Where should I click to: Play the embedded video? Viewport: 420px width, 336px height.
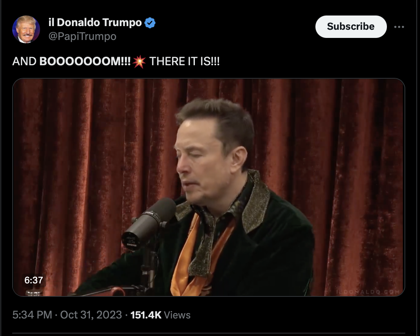[x=209, y=187]
